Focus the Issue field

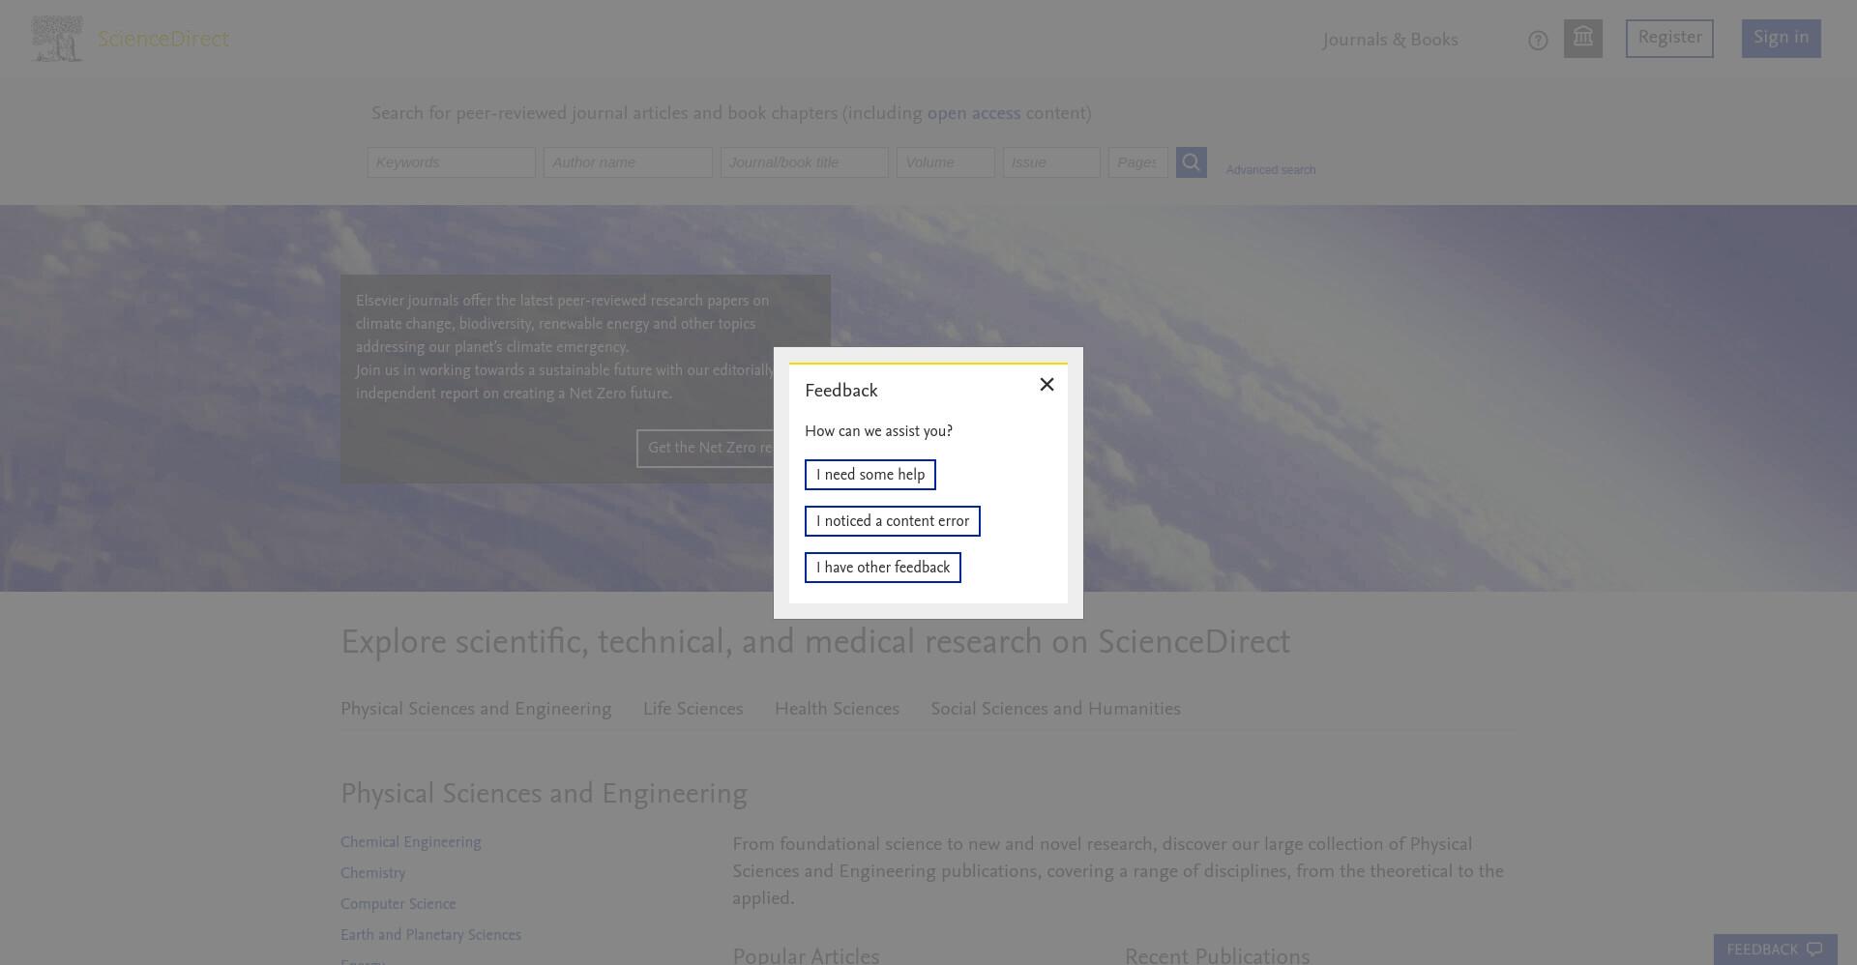click(x=1051, y=162)
